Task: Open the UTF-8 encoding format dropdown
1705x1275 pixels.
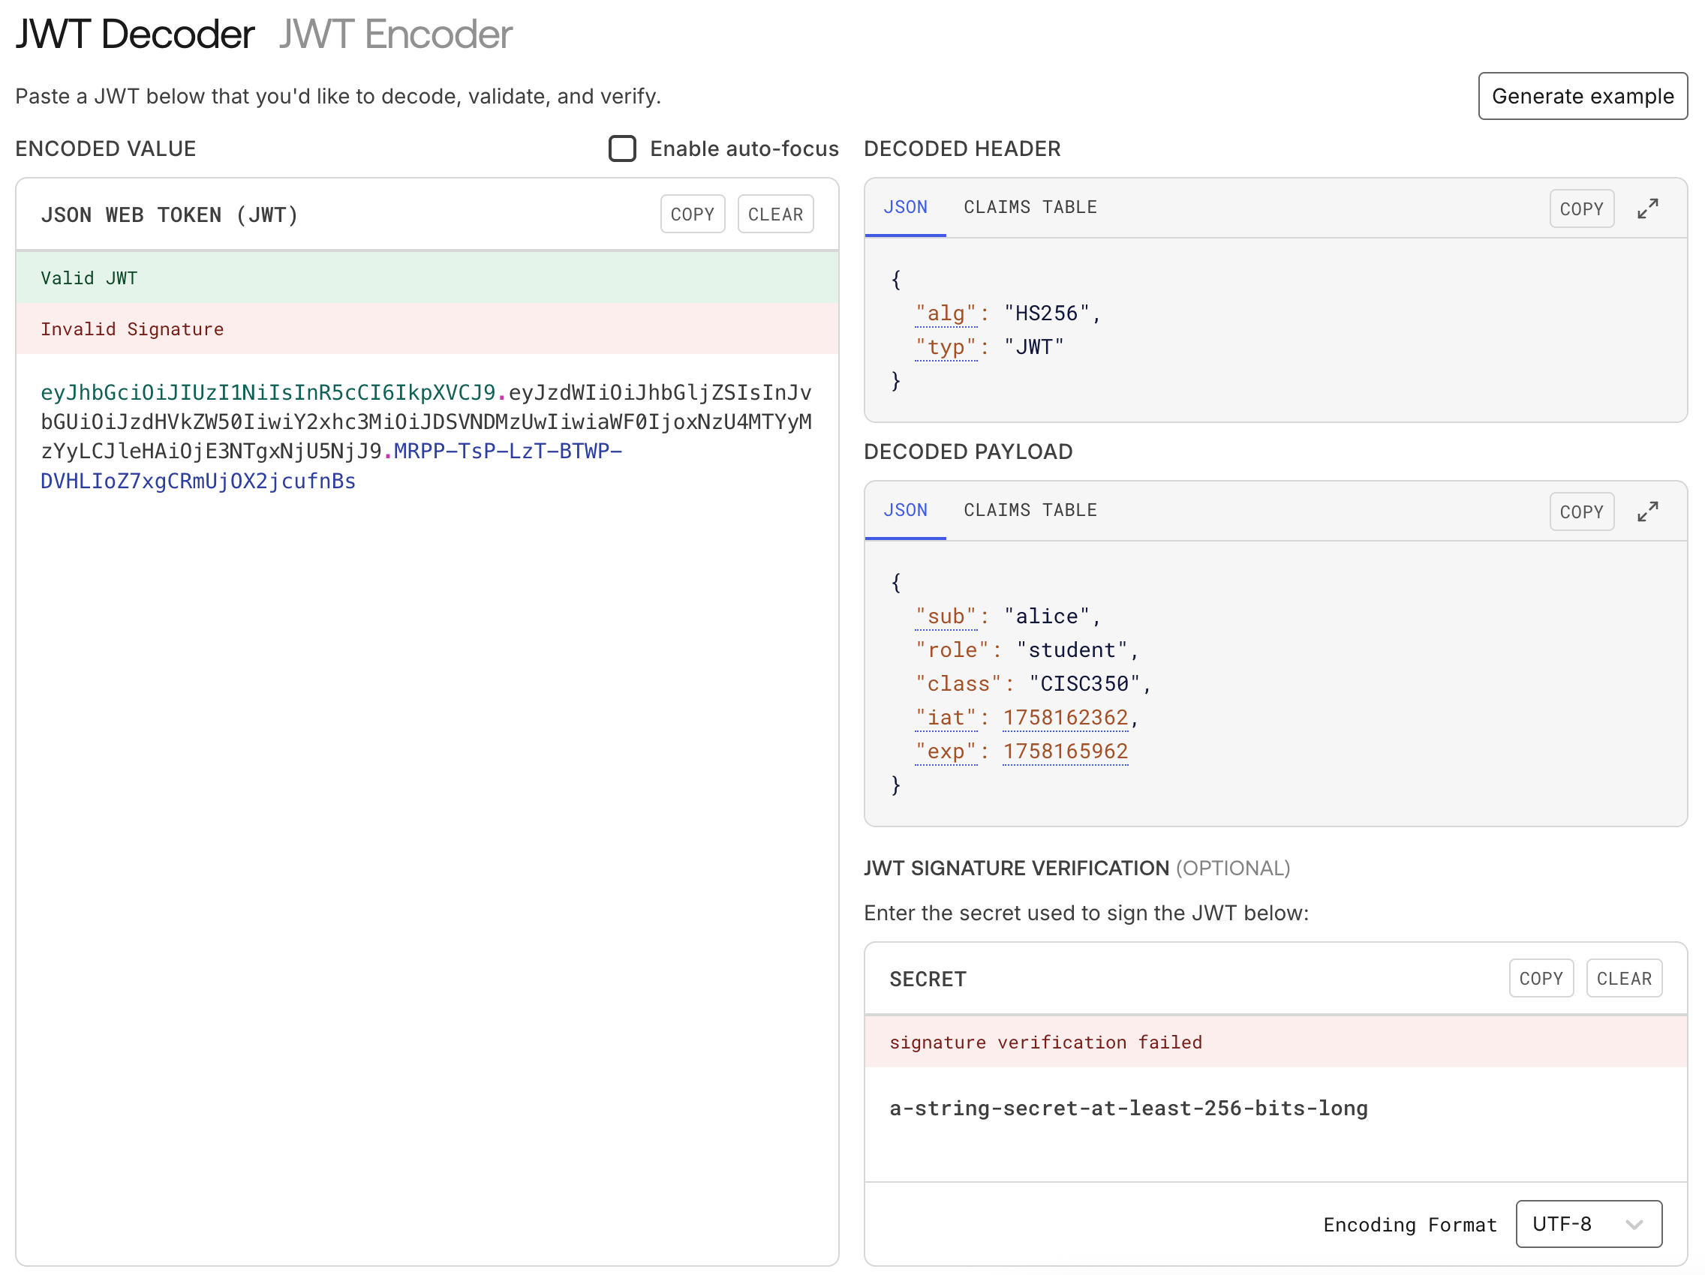Action: click(x=1588, y=1224)
